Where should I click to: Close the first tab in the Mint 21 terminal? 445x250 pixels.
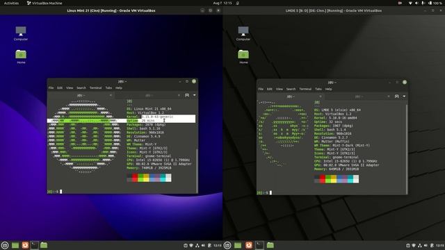pos(111,95)
